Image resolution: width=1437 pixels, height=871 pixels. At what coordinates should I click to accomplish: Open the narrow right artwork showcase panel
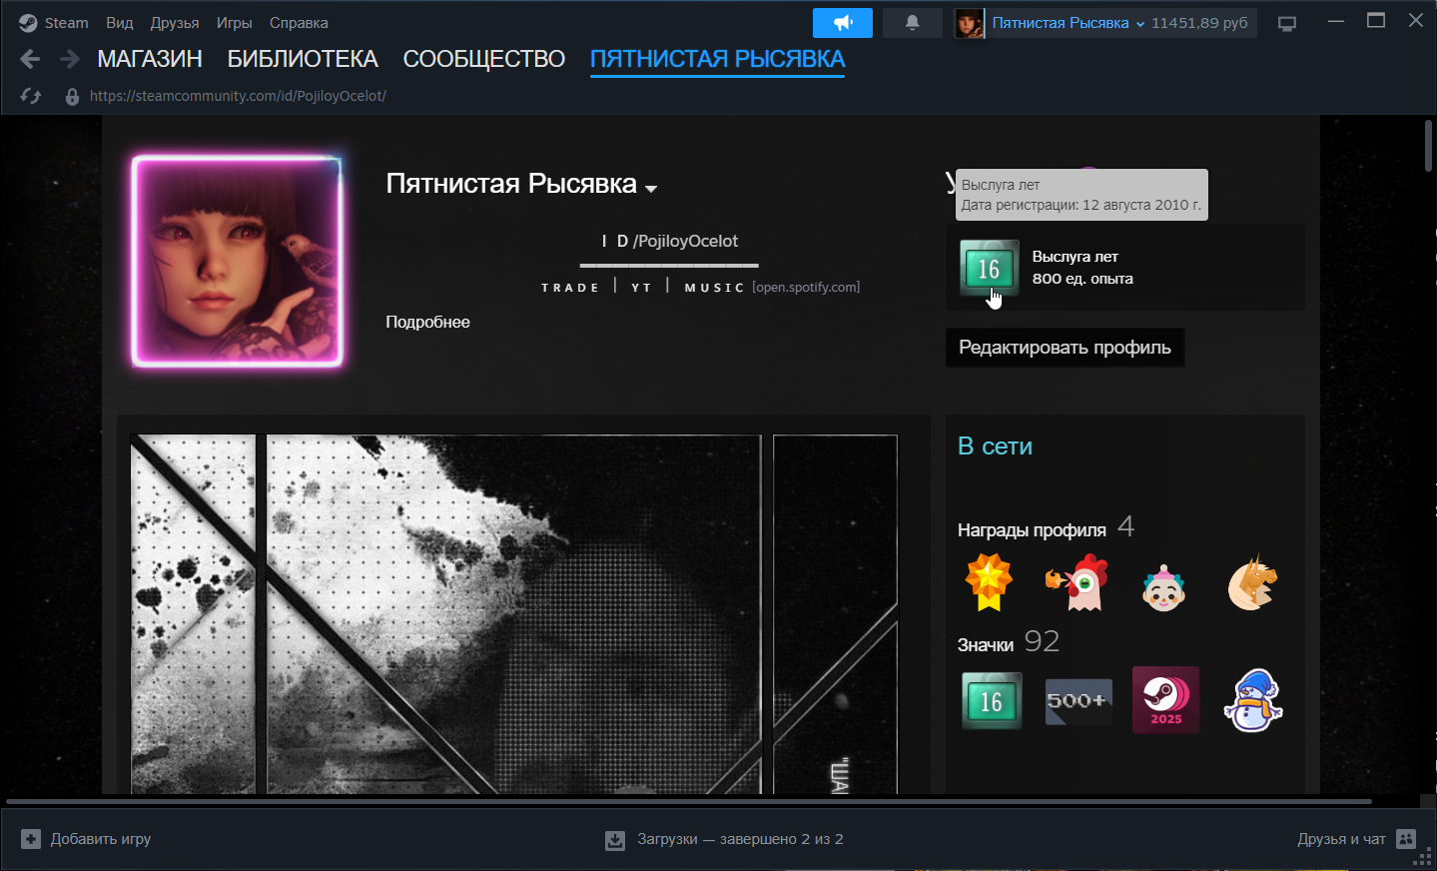coord(835,614)
